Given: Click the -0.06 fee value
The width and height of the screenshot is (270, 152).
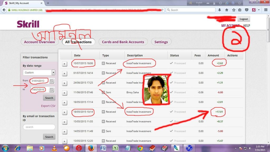Looking at the screenshot, I should pyautogui.click(x=200, y=92).
